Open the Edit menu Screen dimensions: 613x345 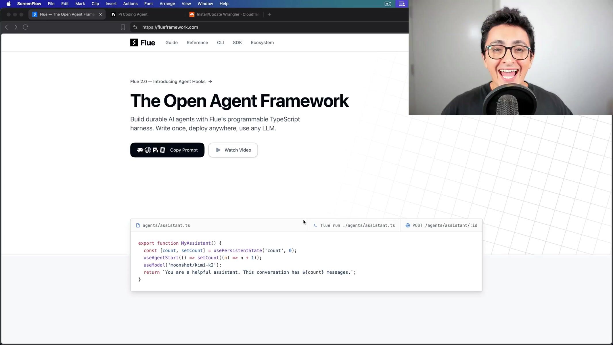click(65, 4)
